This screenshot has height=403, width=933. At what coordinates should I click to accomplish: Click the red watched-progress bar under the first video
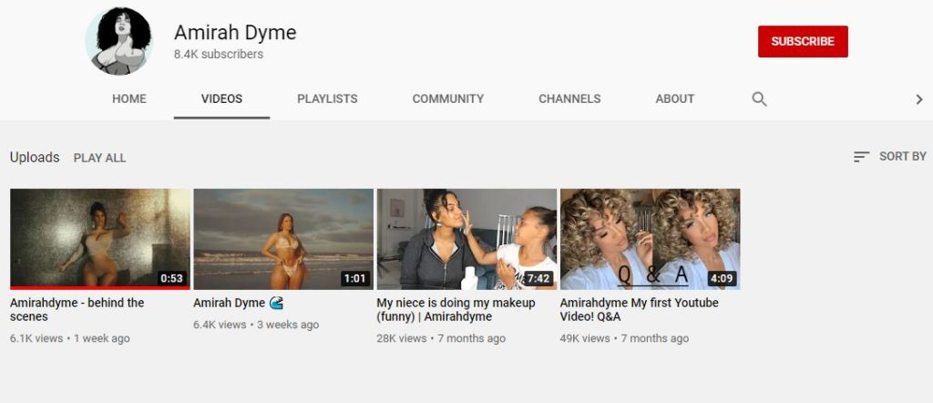100,288
